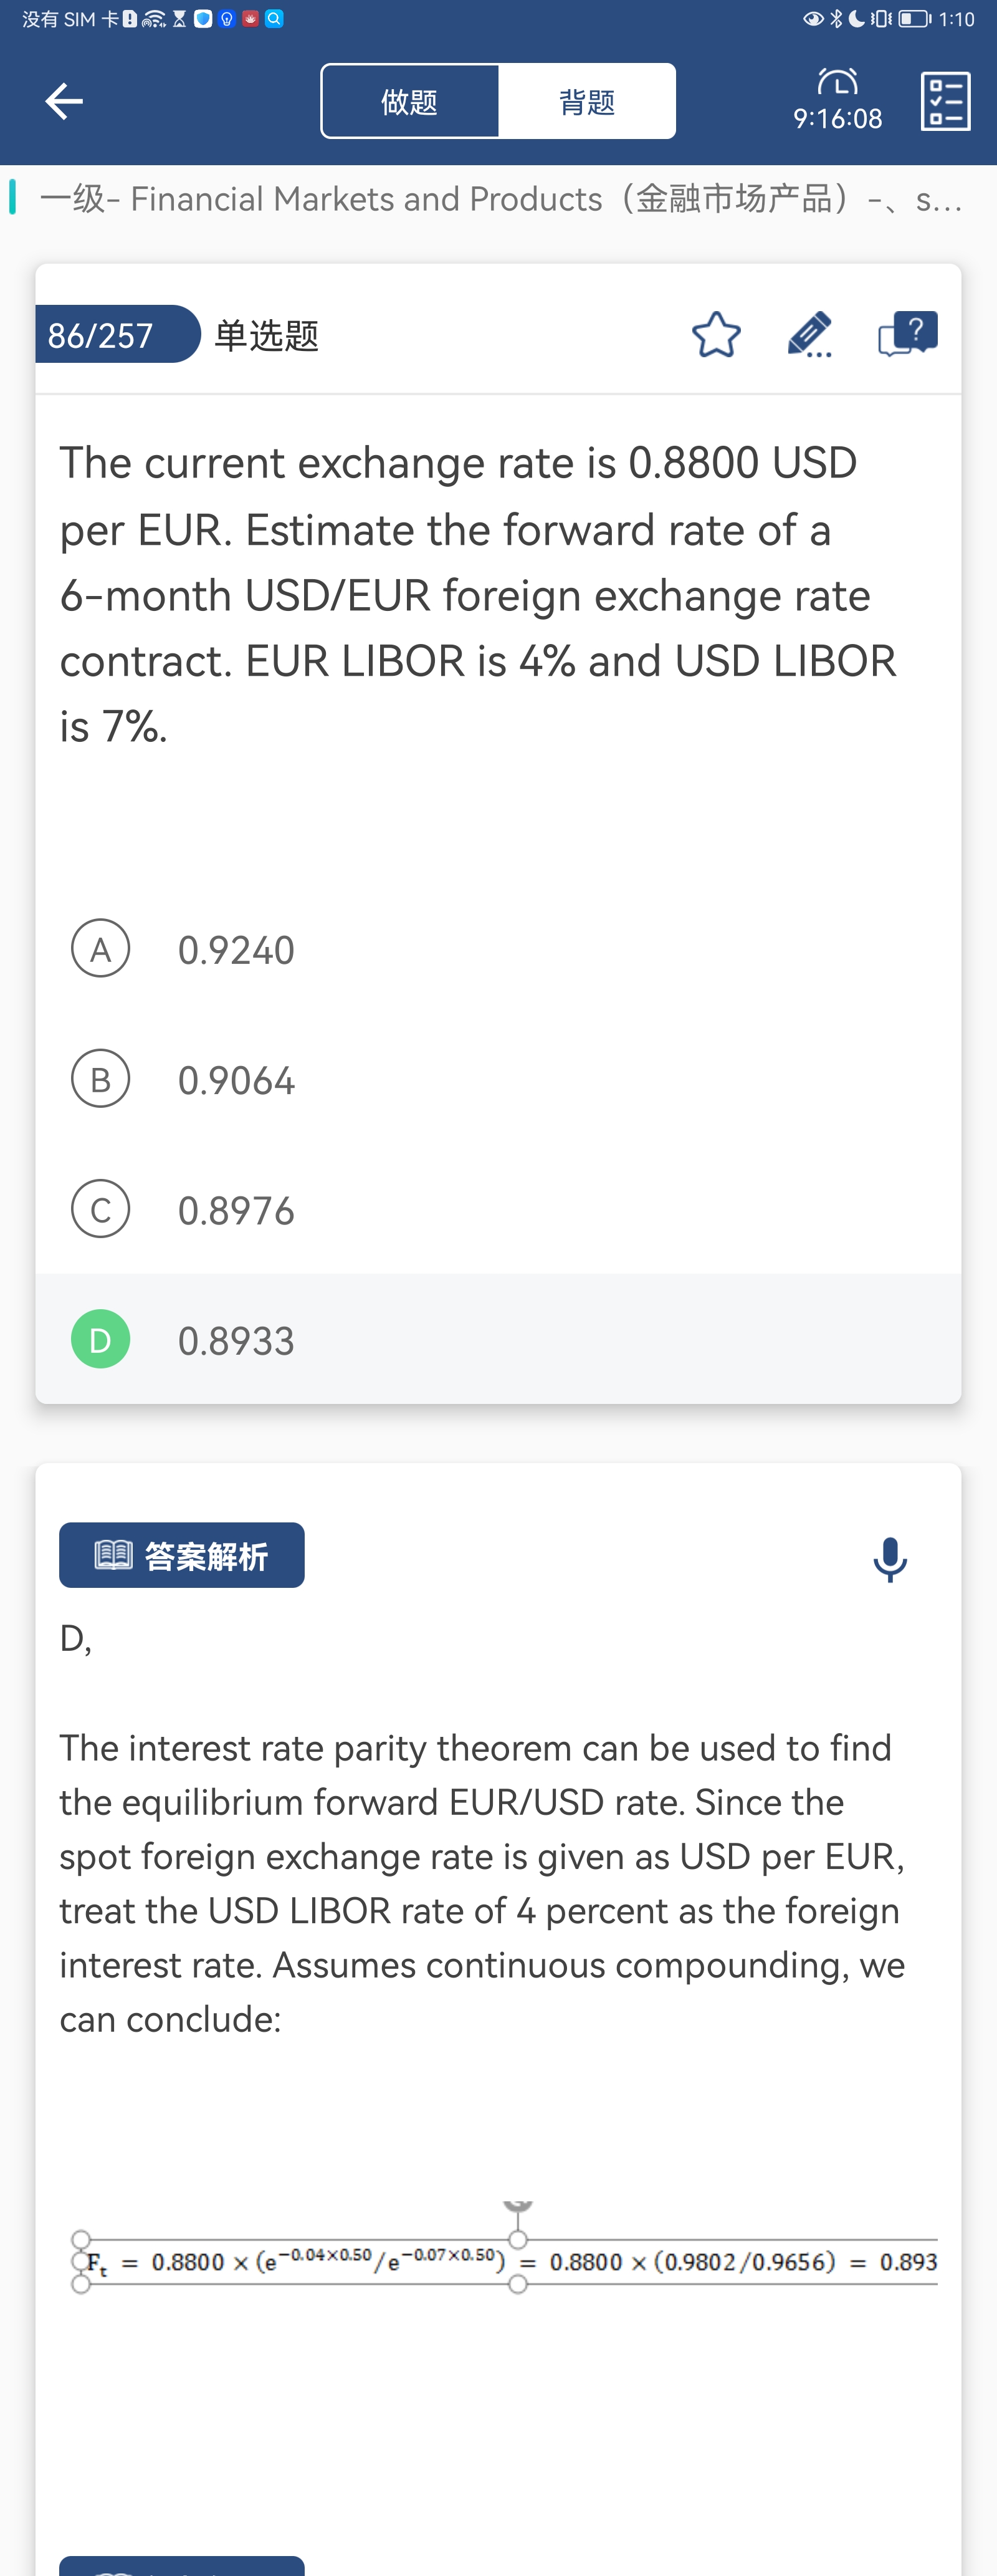
Task: Tap the back arrow icon
Action: [64, 101]
